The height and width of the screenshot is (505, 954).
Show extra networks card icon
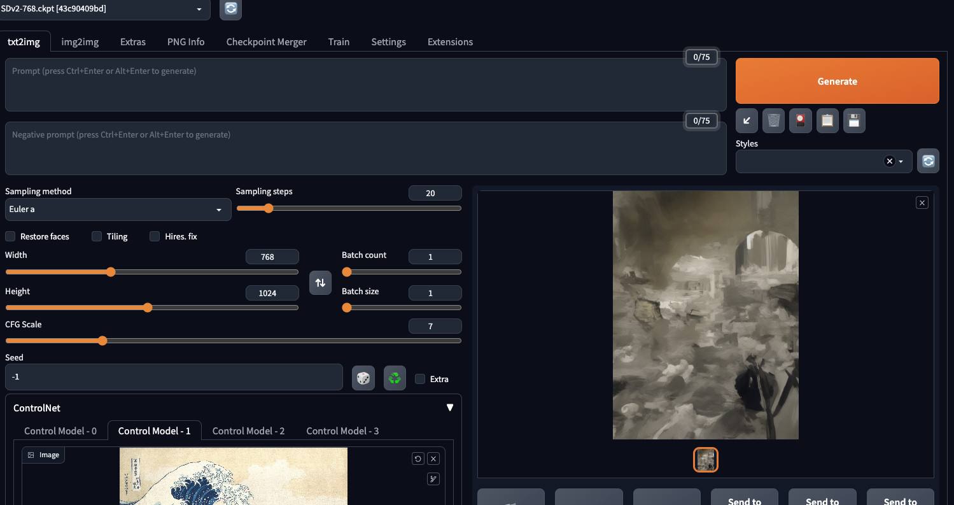pos(801,120)
